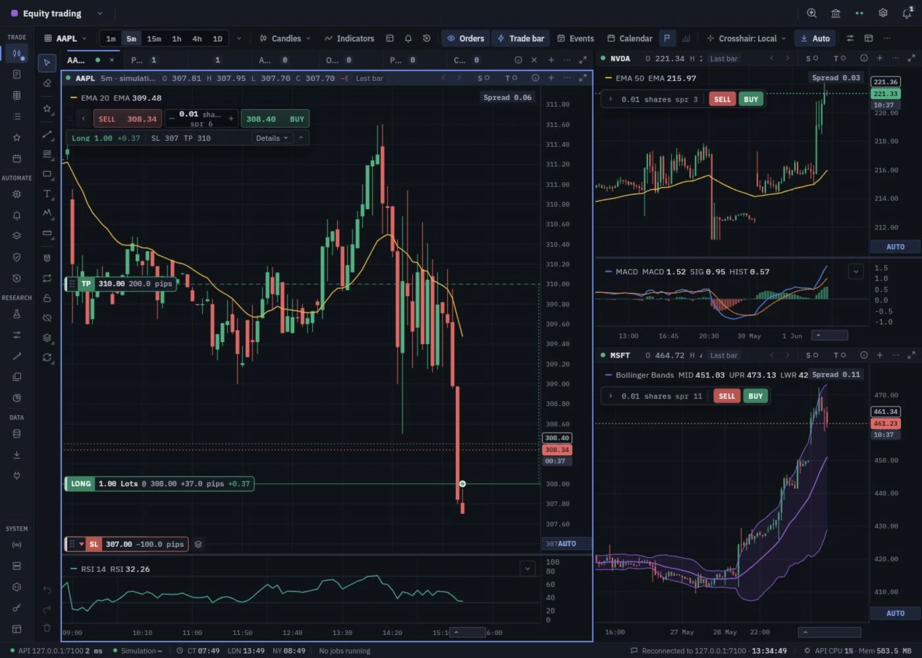This screenshot has height=658, width=922.
Task: Open the candlestick trading view in sidebar
Action: tap(16, 53)
